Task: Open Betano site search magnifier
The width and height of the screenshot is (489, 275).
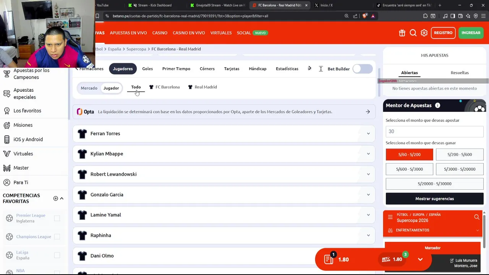Action: click(413, 33)
